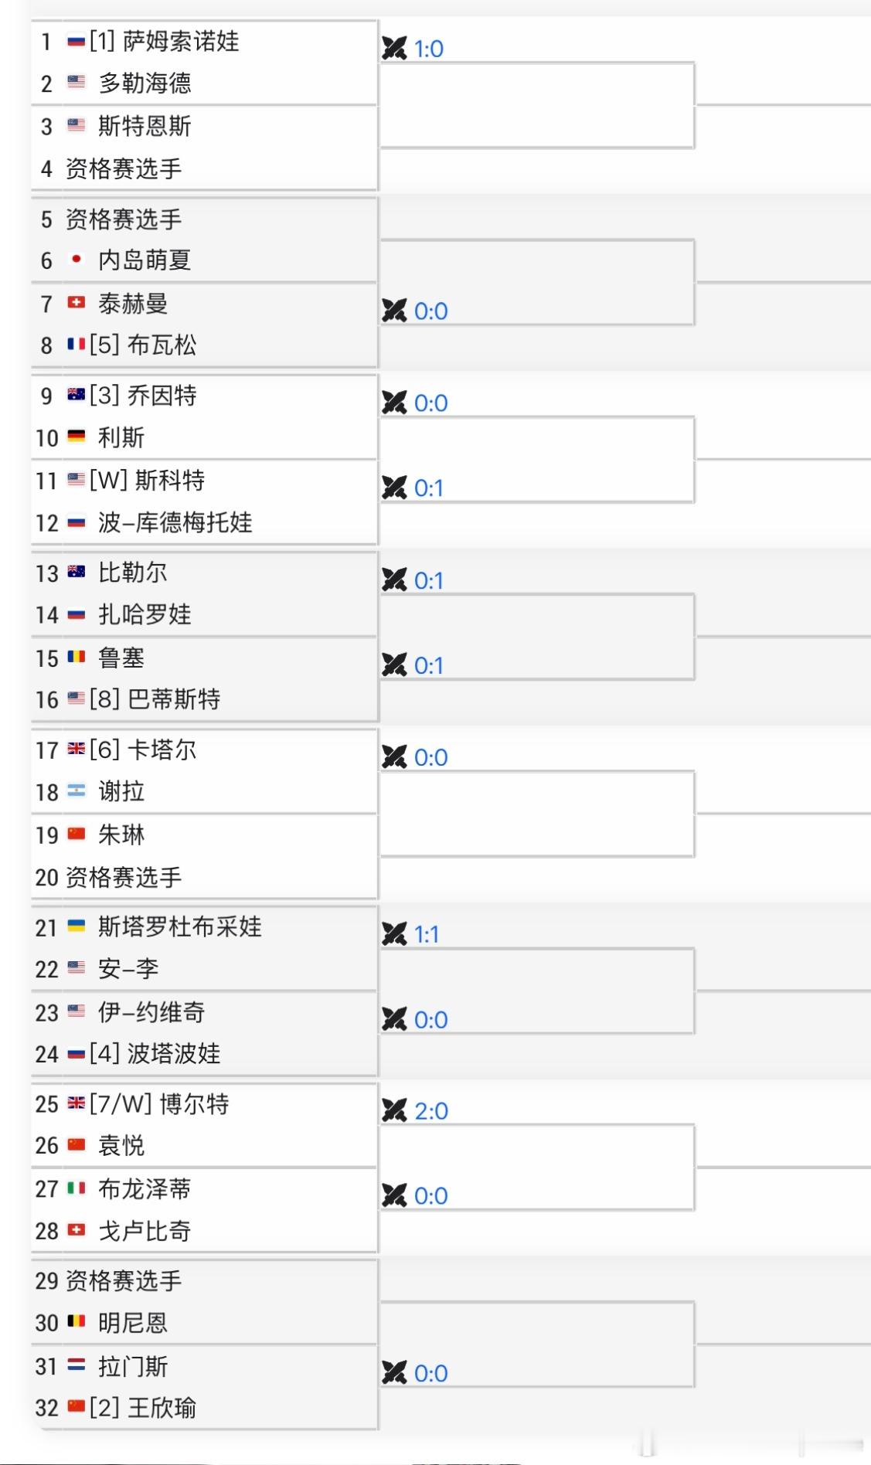Click head-to-head icon beside 1:0 score
Viewport: 871px width, 1465px height.
coord(394,49)
